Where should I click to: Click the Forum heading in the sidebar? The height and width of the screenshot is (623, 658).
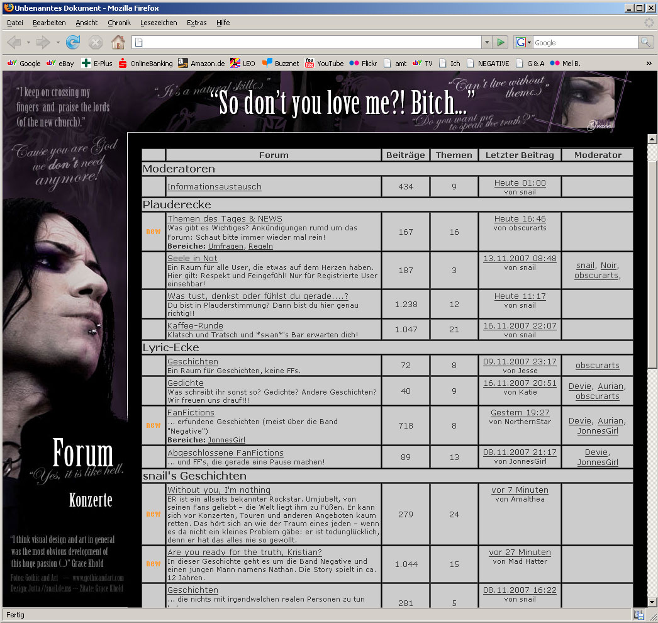click(82, 452)
